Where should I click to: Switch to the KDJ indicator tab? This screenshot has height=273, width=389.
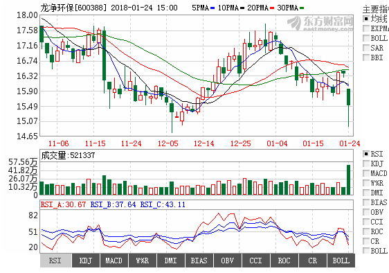86,261
